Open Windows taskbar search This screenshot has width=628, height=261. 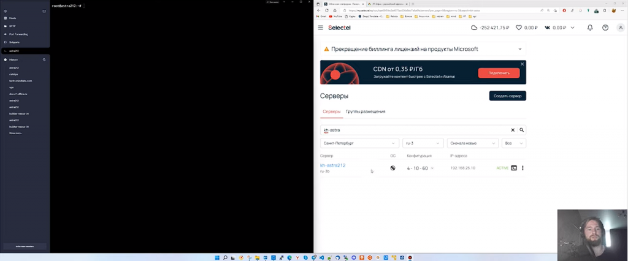tap(226, 258)
